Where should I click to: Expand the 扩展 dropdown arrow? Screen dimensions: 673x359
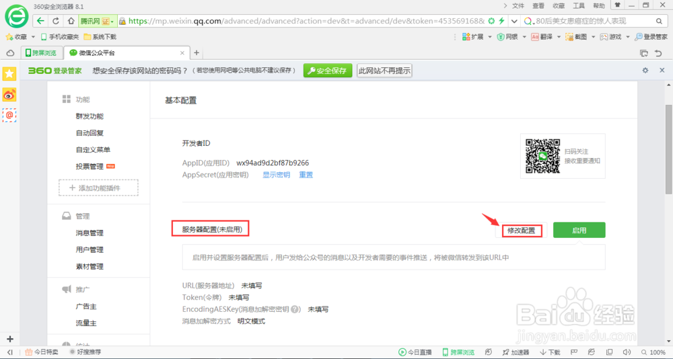pyautogui.click(x=490, y=37)
